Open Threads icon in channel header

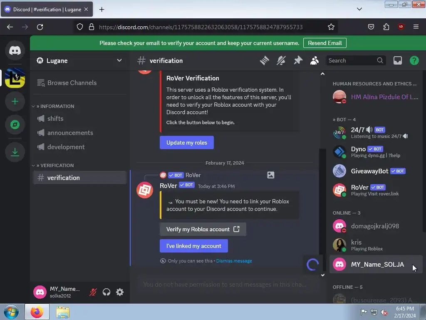point(264,60)
